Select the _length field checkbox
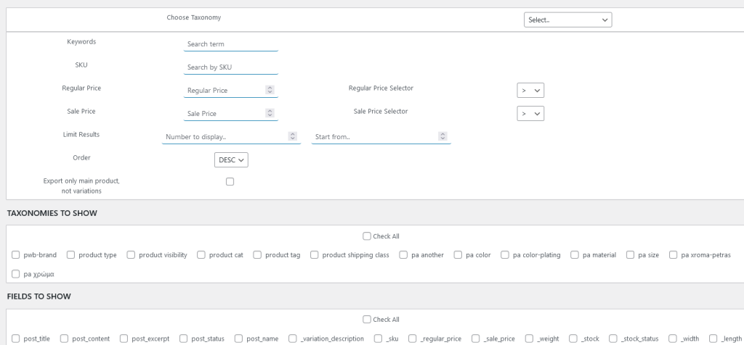The height and width of the screenshot is (345, 744). click(713, 338)
